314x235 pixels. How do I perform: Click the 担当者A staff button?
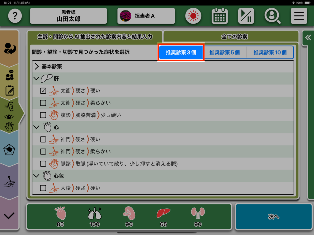[146, 16]
